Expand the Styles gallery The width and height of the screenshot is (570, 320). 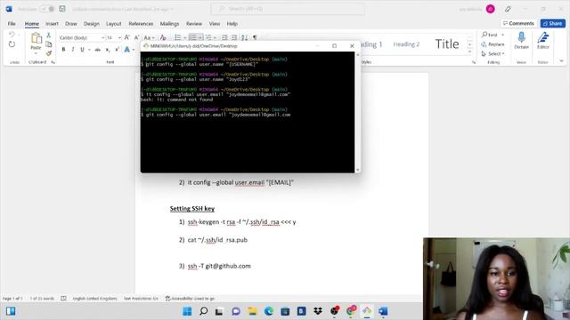469,52
